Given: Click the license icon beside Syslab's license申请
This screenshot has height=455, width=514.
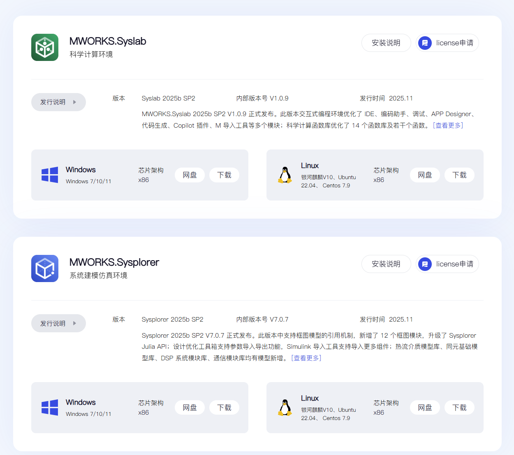Looking at the screenshot, I should [425, 43].
